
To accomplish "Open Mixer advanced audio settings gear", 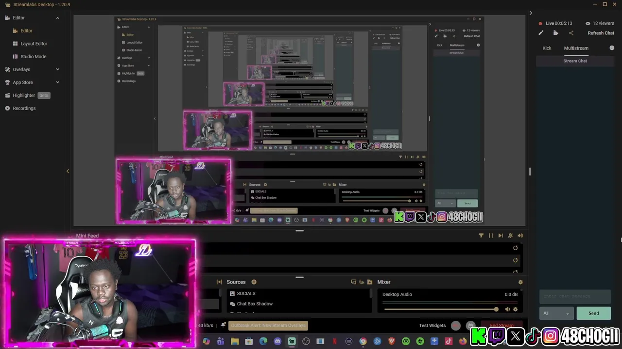I will click(x=520, y=282).
